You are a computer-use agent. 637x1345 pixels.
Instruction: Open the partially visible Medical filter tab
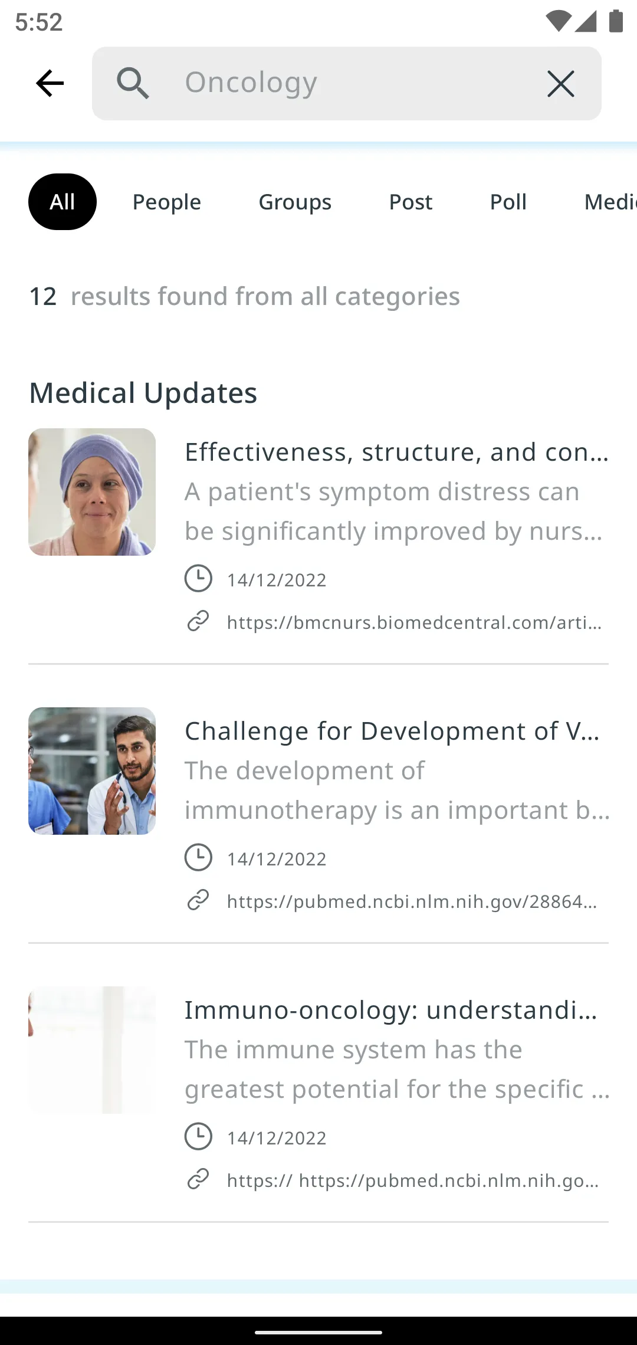(x=610, y=202)
